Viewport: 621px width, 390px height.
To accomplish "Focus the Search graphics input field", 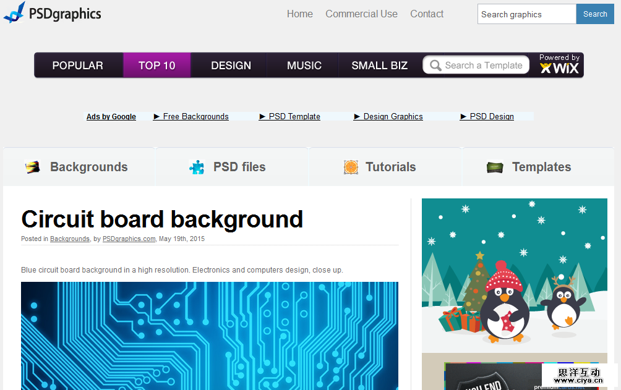I will pos(526,14).
